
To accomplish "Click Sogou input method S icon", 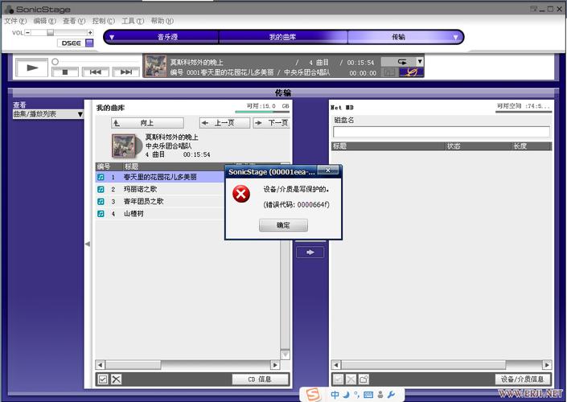I will [x=313, y=395].
